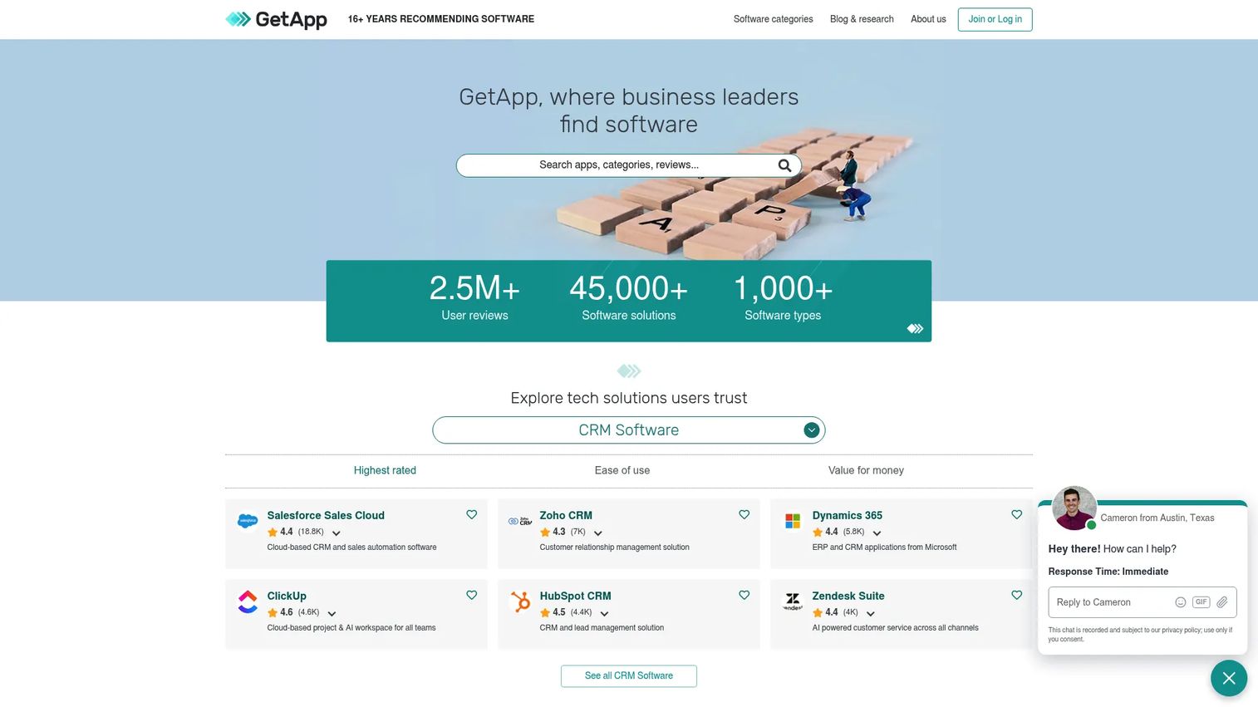The image size is (1258, 707).
Task: Open the CRM Software category dropdown
Action: pos(629,430)
